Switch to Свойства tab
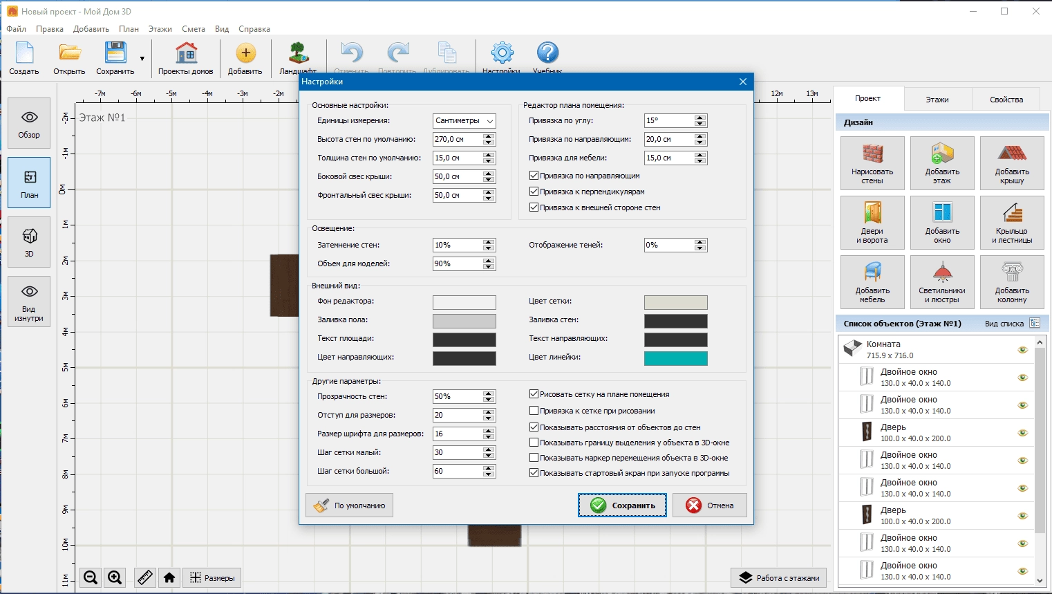The height and width of the screenshot is (594, 1052). tap(1006, 100)
